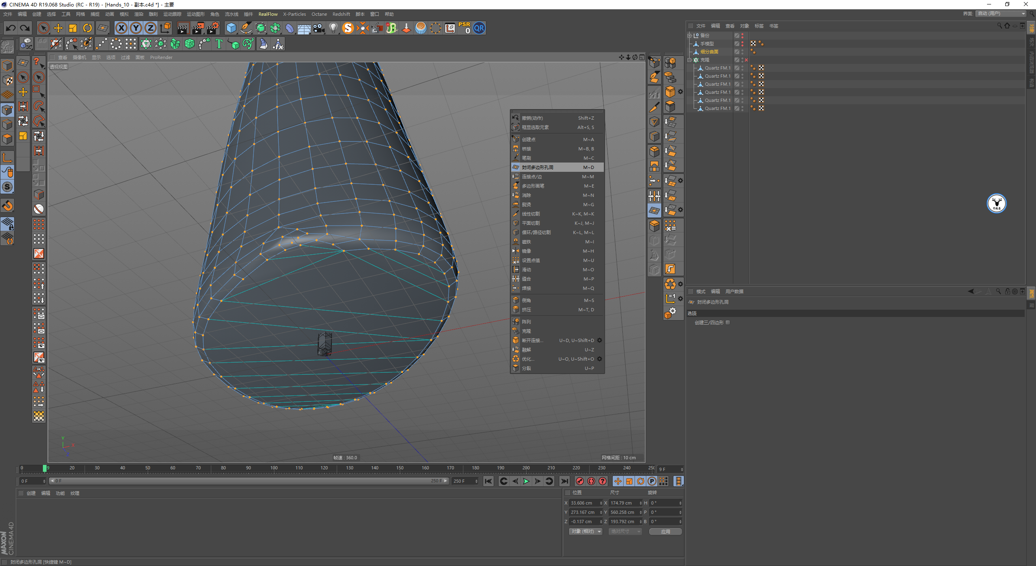Click the record keyframe button
The width and height of the screenshot is (1036, 566).
click(580, 481)
